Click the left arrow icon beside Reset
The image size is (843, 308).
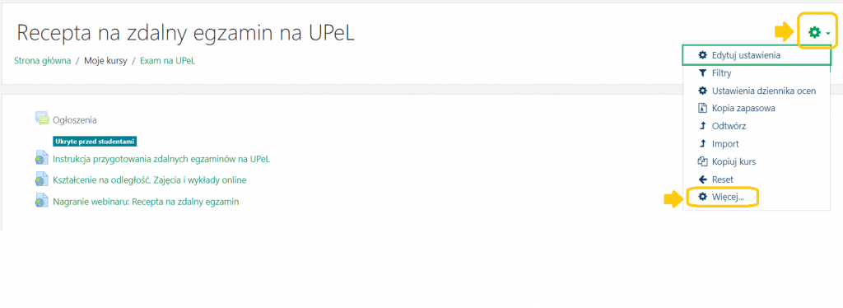point(702,180)
